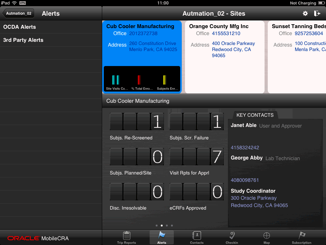This screenshot has height=245, width=326.
Task: Call Orange County office 4155531210
Action: pos(226,33)
